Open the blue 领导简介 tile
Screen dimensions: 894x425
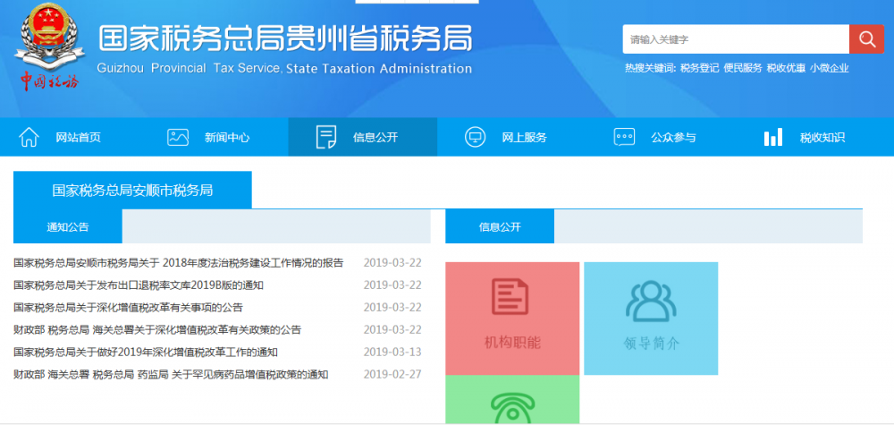tap(651, 319)
